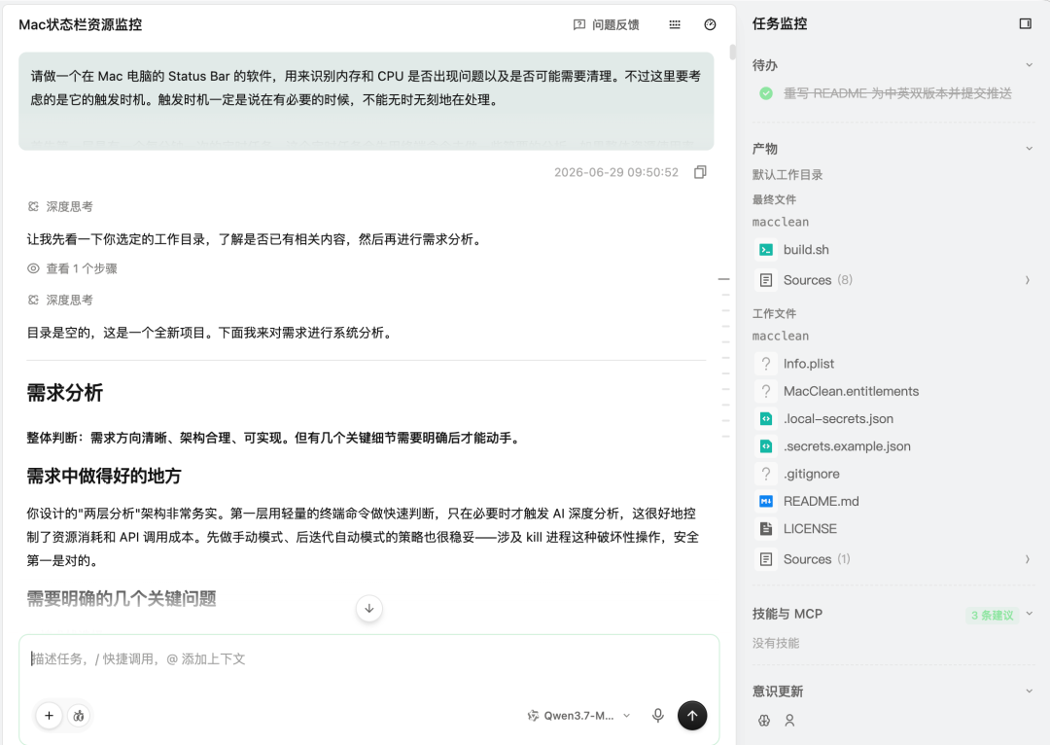Click the build.sh terminal file icon

click(x=766, y=250)
